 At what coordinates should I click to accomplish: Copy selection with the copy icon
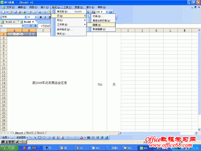[x=44, y=12]
